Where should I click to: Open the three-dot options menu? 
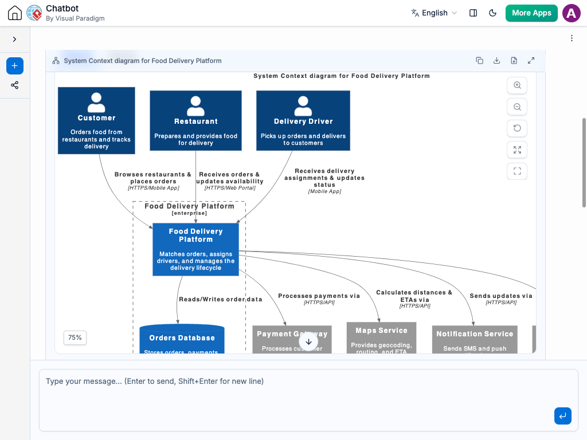(x=572, y=38)
